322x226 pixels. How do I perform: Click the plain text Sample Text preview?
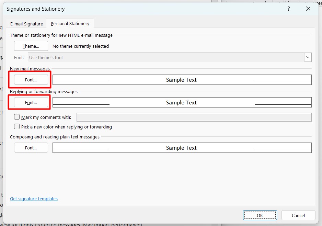click(182, 148)
